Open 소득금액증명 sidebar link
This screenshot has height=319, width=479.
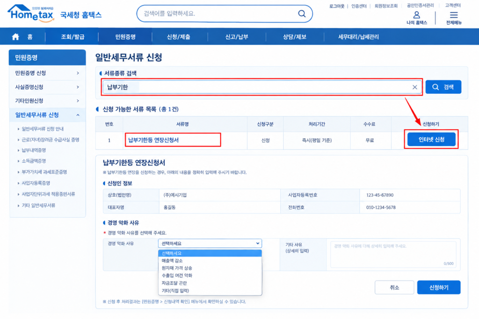pos(34,161)
